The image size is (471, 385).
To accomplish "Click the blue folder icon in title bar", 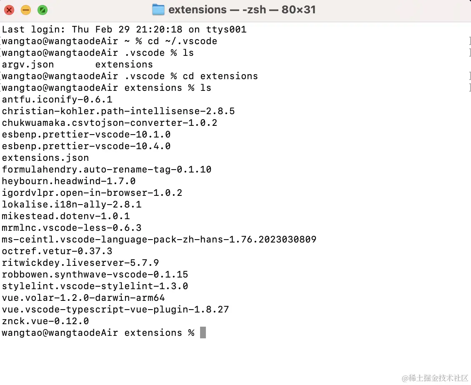I will pos(158,10).
